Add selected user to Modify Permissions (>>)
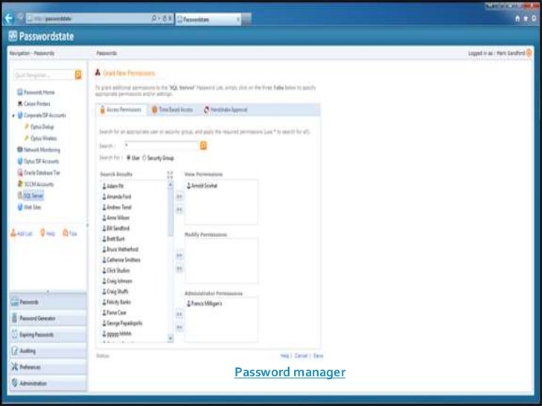Image resolution: width=542 pixels, height=406 pixels. coord(179,256)
